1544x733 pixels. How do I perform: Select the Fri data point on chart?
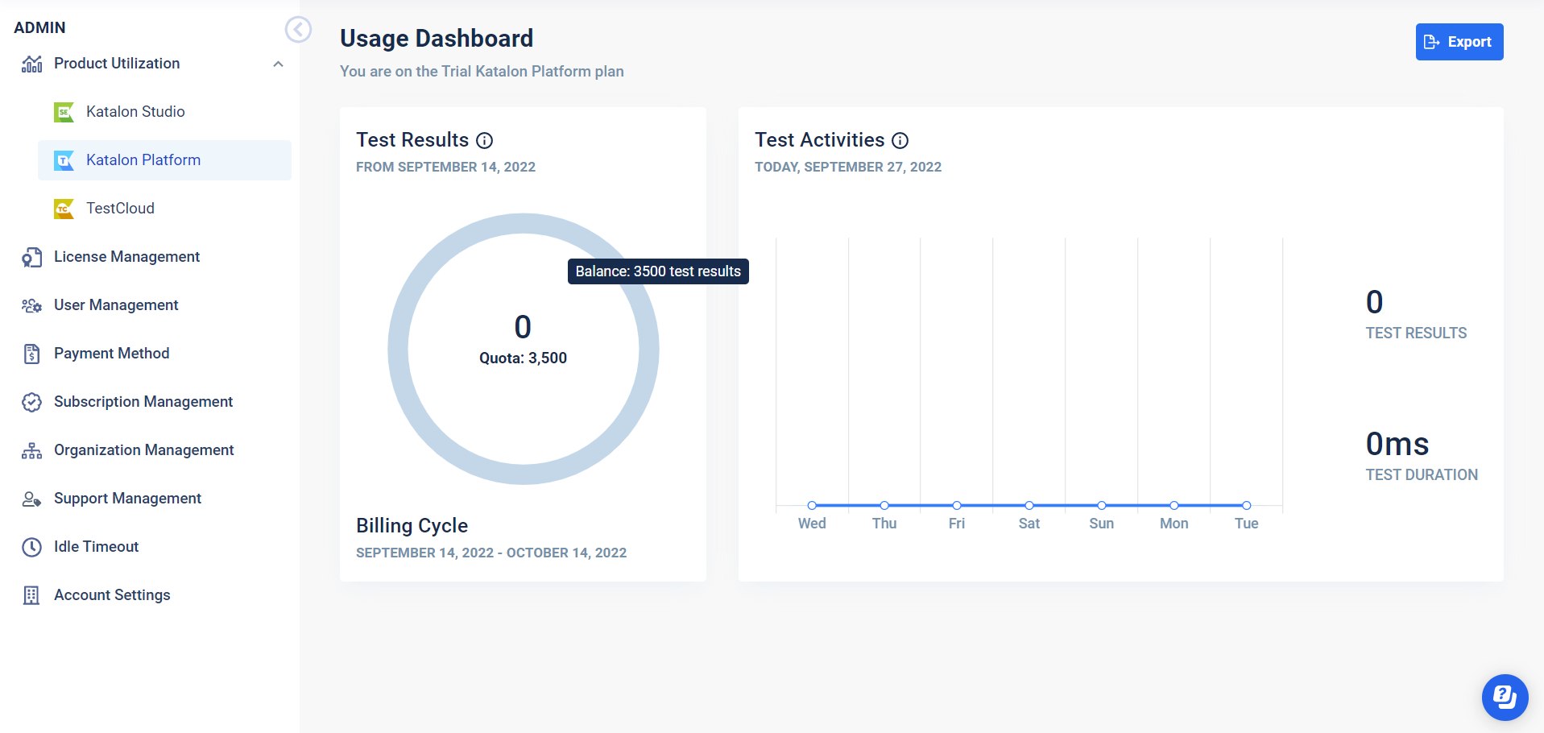957,505
